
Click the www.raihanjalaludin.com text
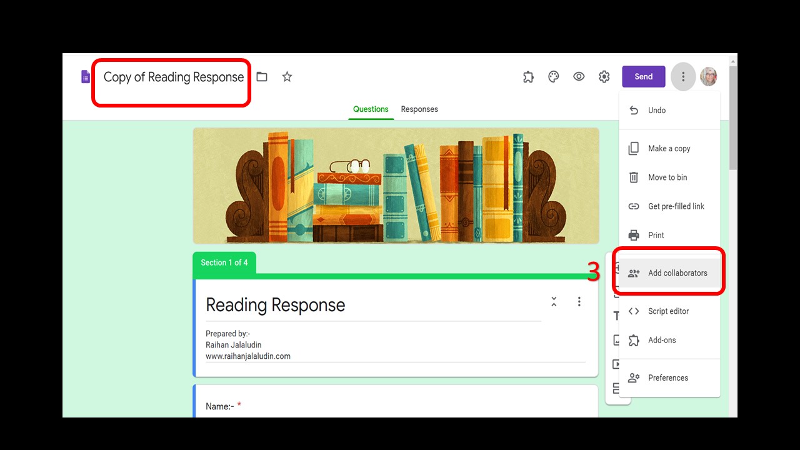point(248,356)
